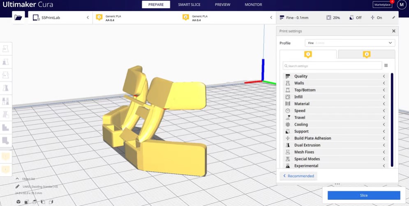Click the three-dot handle below Print settings
Viewport: 409px width, 206px height.
tap(337, 184)
